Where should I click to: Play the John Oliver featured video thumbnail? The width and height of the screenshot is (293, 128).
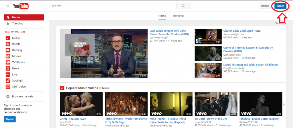[x=104, y=54]
